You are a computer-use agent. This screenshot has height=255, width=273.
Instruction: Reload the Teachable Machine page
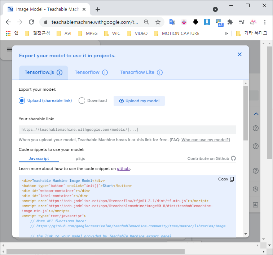pos(31,22)
